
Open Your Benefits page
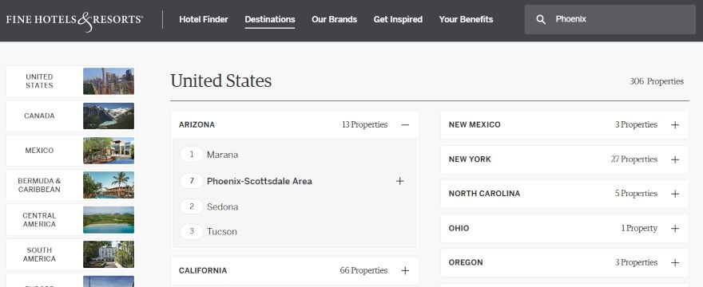[467, 20]
